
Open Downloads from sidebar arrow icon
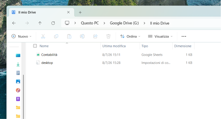(x=18, y=64)
